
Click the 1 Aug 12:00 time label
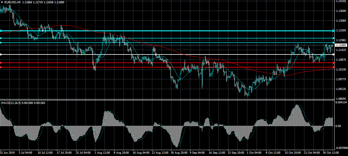point(102,153)
